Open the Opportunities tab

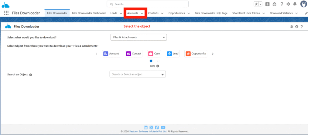click(176, 13)
